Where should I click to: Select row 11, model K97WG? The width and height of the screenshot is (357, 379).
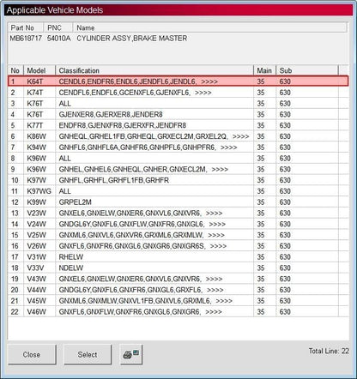point(178,191)
